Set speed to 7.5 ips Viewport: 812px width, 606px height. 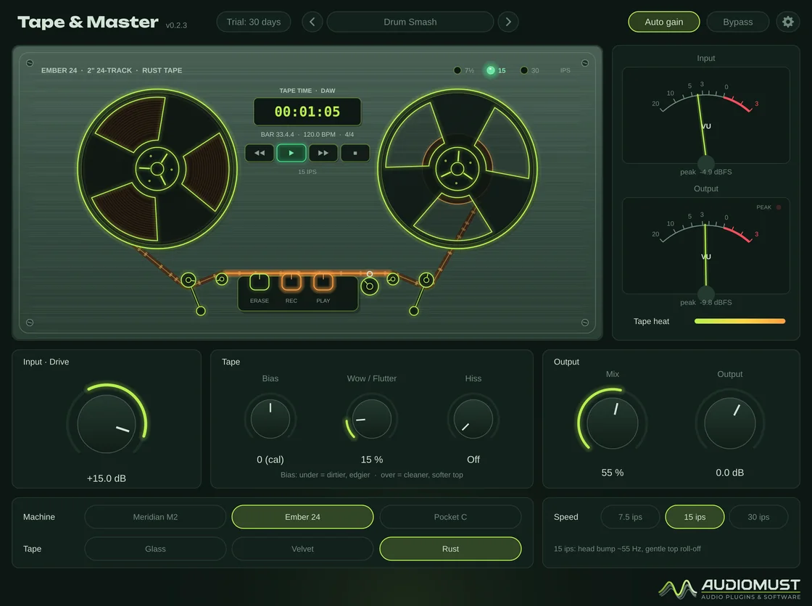630,517
